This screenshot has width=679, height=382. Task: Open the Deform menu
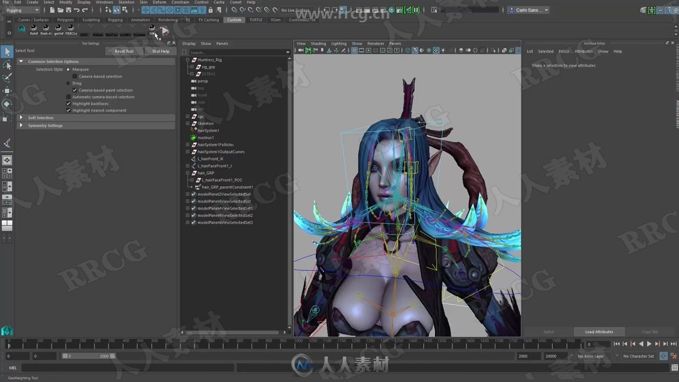click(x=159, y=2)
